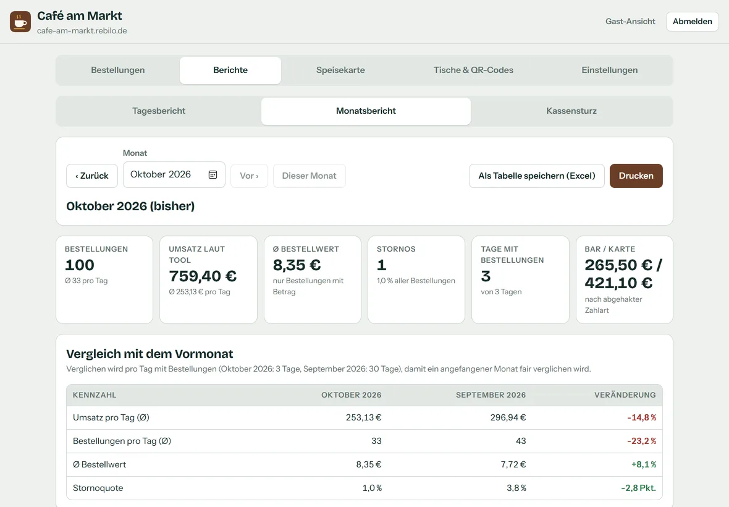729x507 pixels.
Task: Click the September value 43
Action: (521, 441)
